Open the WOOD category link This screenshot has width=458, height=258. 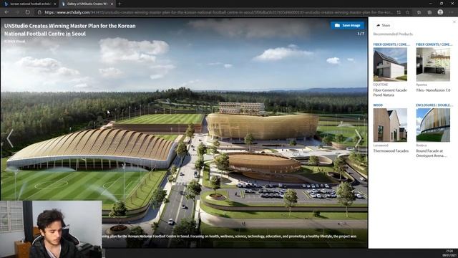pos(378,105)
